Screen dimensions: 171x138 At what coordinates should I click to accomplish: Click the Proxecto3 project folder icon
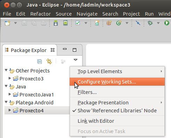(16, 78)
